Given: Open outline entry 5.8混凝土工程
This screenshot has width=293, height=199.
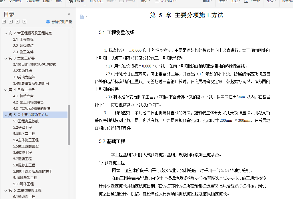Looking at the screenshot, I should (x=24, y=165).
